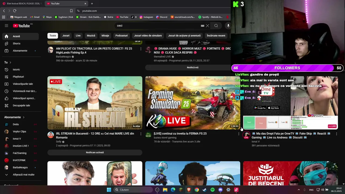This screenshot has width=345, height=194.
Task: Open Selly channel avatar under IRL STREAM
Action: (51, 135)
